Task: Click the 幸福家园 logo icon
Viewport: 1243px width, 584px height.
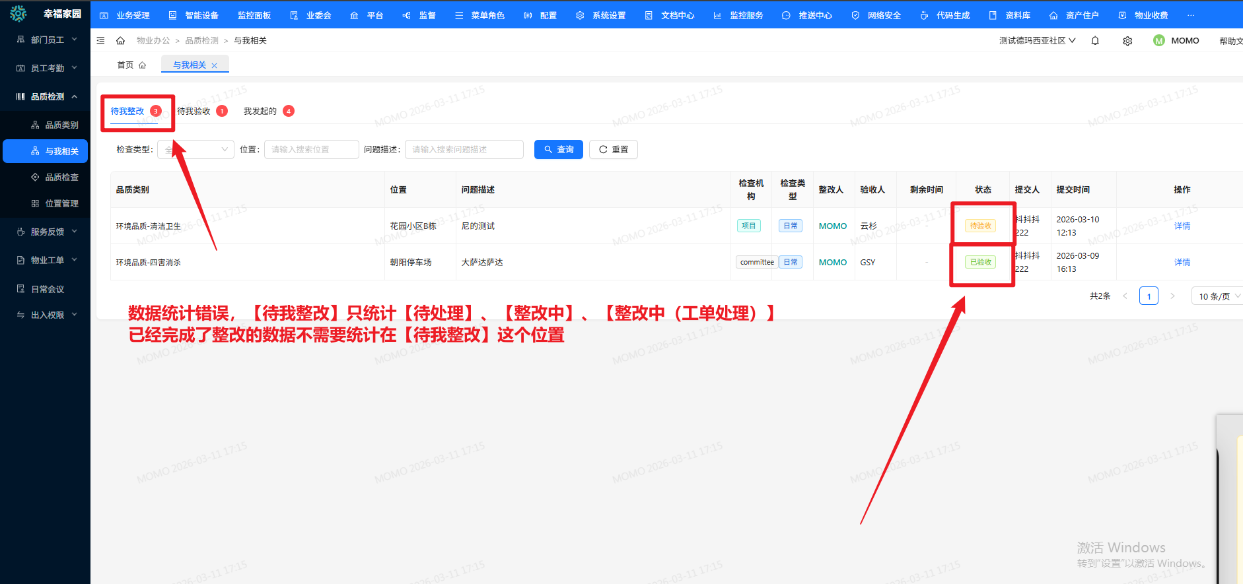Action: pyautogui.click(x=18, y=14)
